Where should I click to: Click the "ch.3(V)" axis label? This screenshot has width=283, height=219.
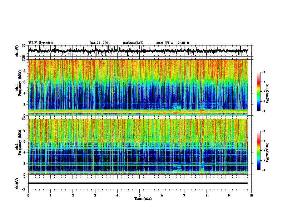pyautogui.click(x=17, y=184)
